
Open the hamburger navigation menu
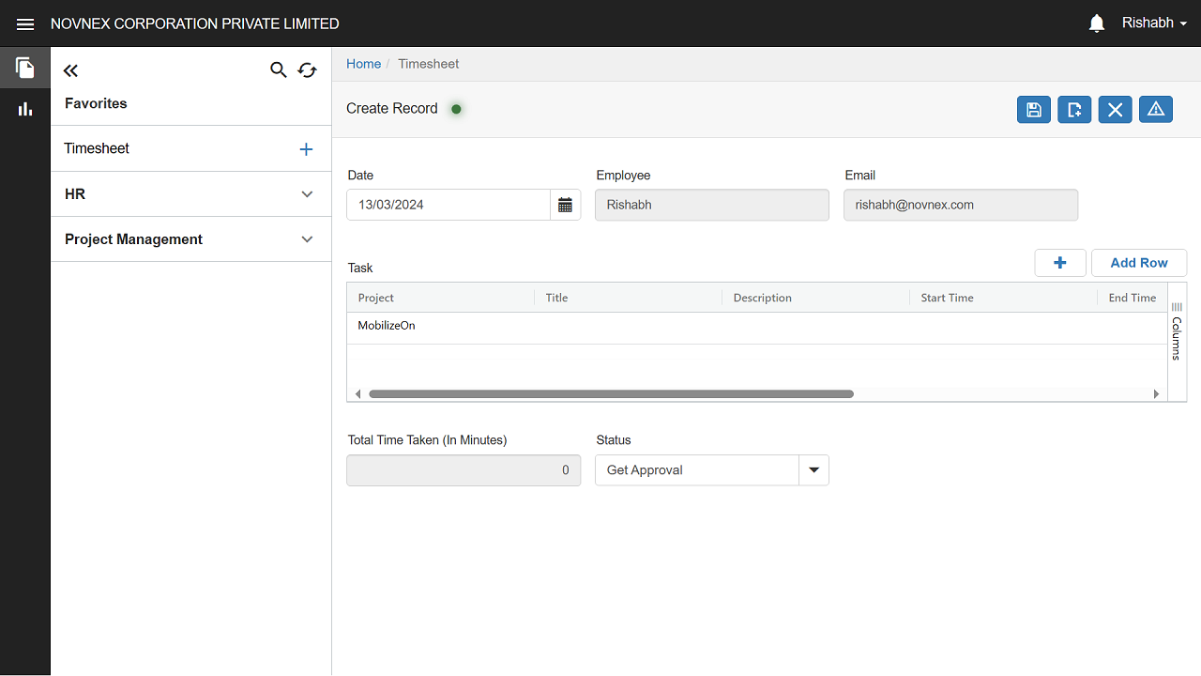click(x=25, y=24)
